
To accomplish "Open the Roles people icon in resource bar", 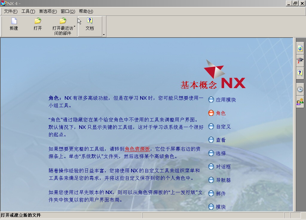I will point(300,102).
